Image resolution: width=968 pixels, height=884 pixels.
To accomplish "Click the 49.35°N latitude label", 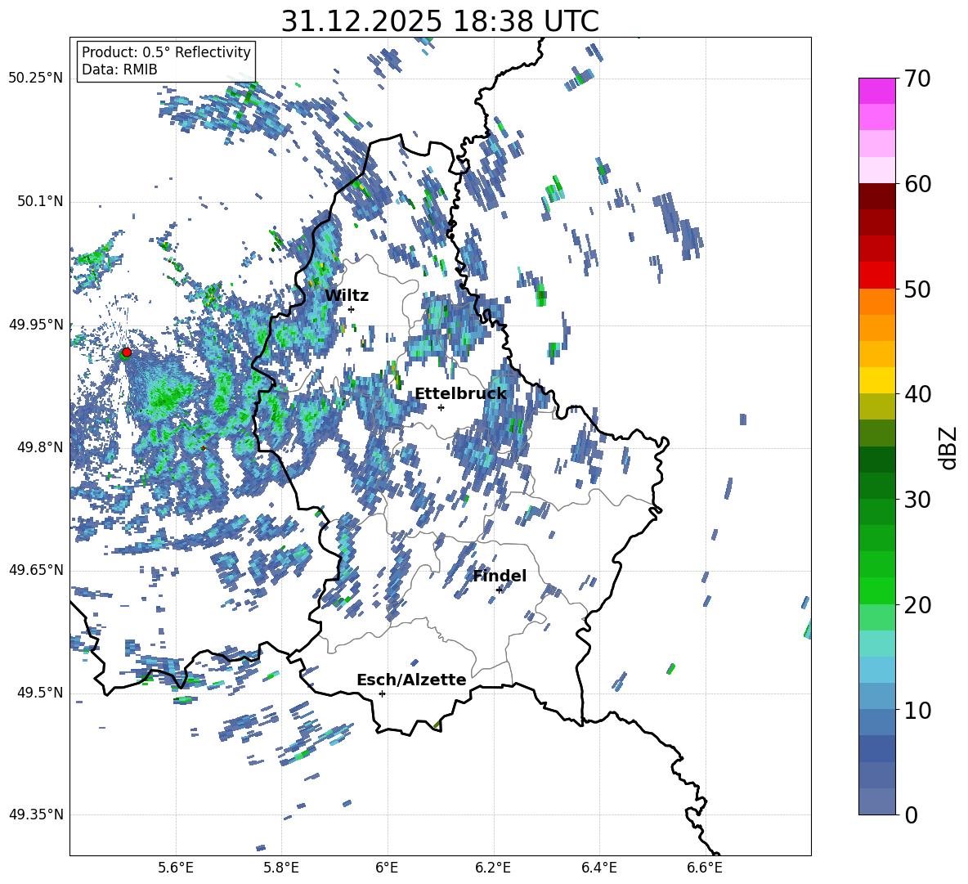I will point(36,814).
